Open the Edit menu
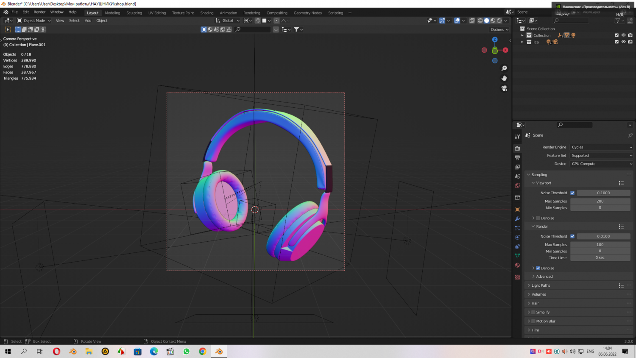Screen dimensions: 636x358 tap(25, 12)
